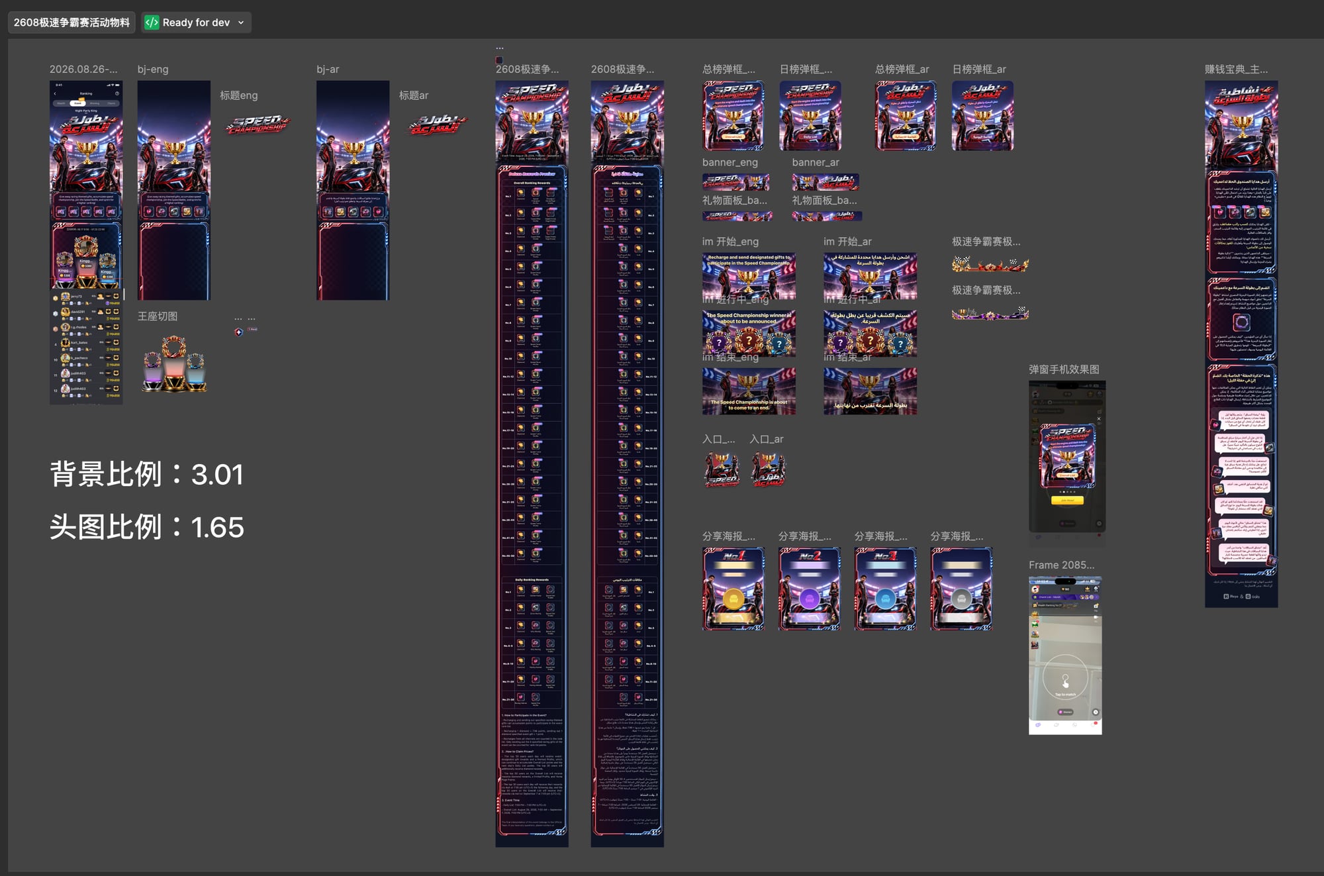Click the 日榜弹框_ar popup thumbnail
The width and height of the screenshot is (1324, 876).
coord(982,116)
